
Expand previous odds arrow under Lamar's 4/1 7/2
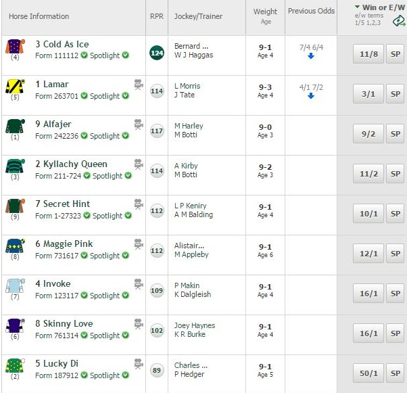[311, 96]
